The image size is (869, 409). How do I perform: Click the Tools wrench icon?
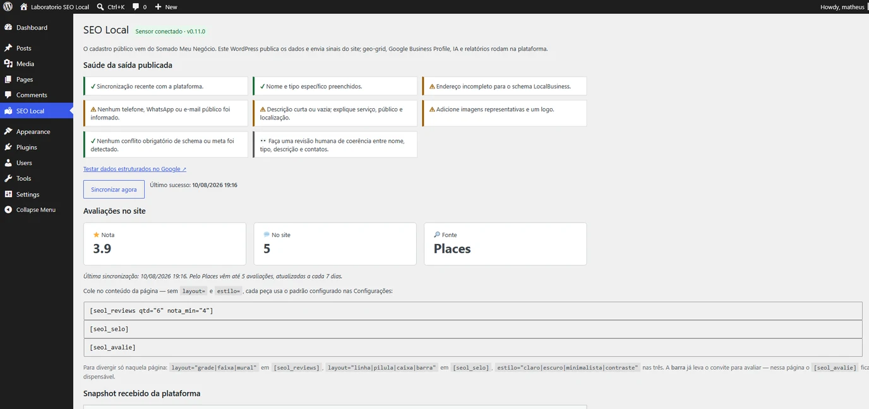pos(8,178)
